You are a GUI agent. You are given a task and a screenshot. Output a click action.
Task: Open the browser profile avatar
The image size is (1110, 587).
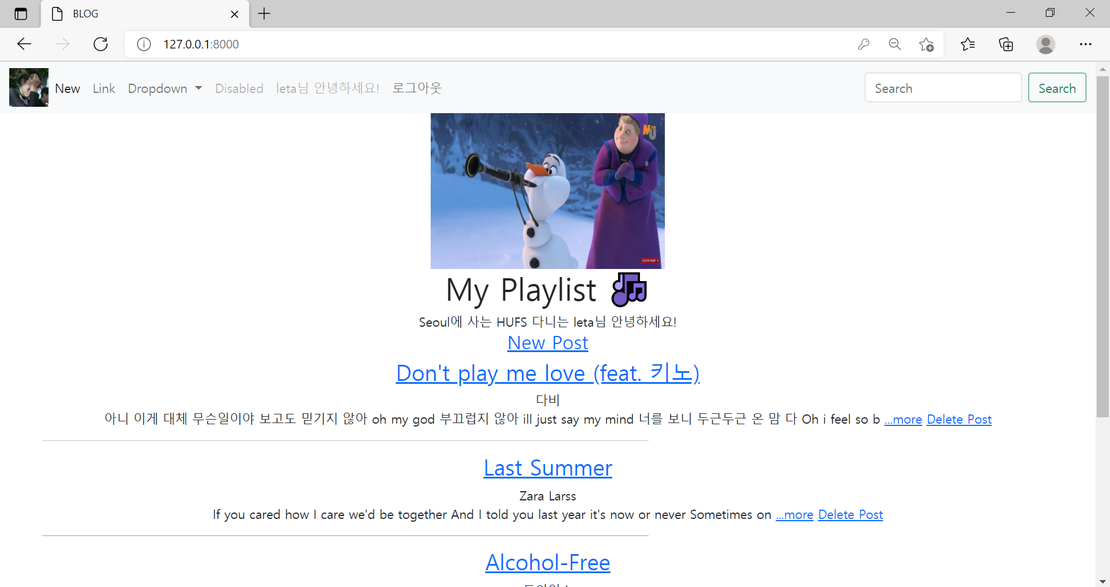coord(1045,44)
